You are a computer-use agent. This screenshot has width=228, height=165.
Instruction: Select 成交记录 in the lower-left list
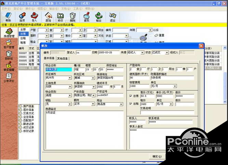tap(27, 127)
